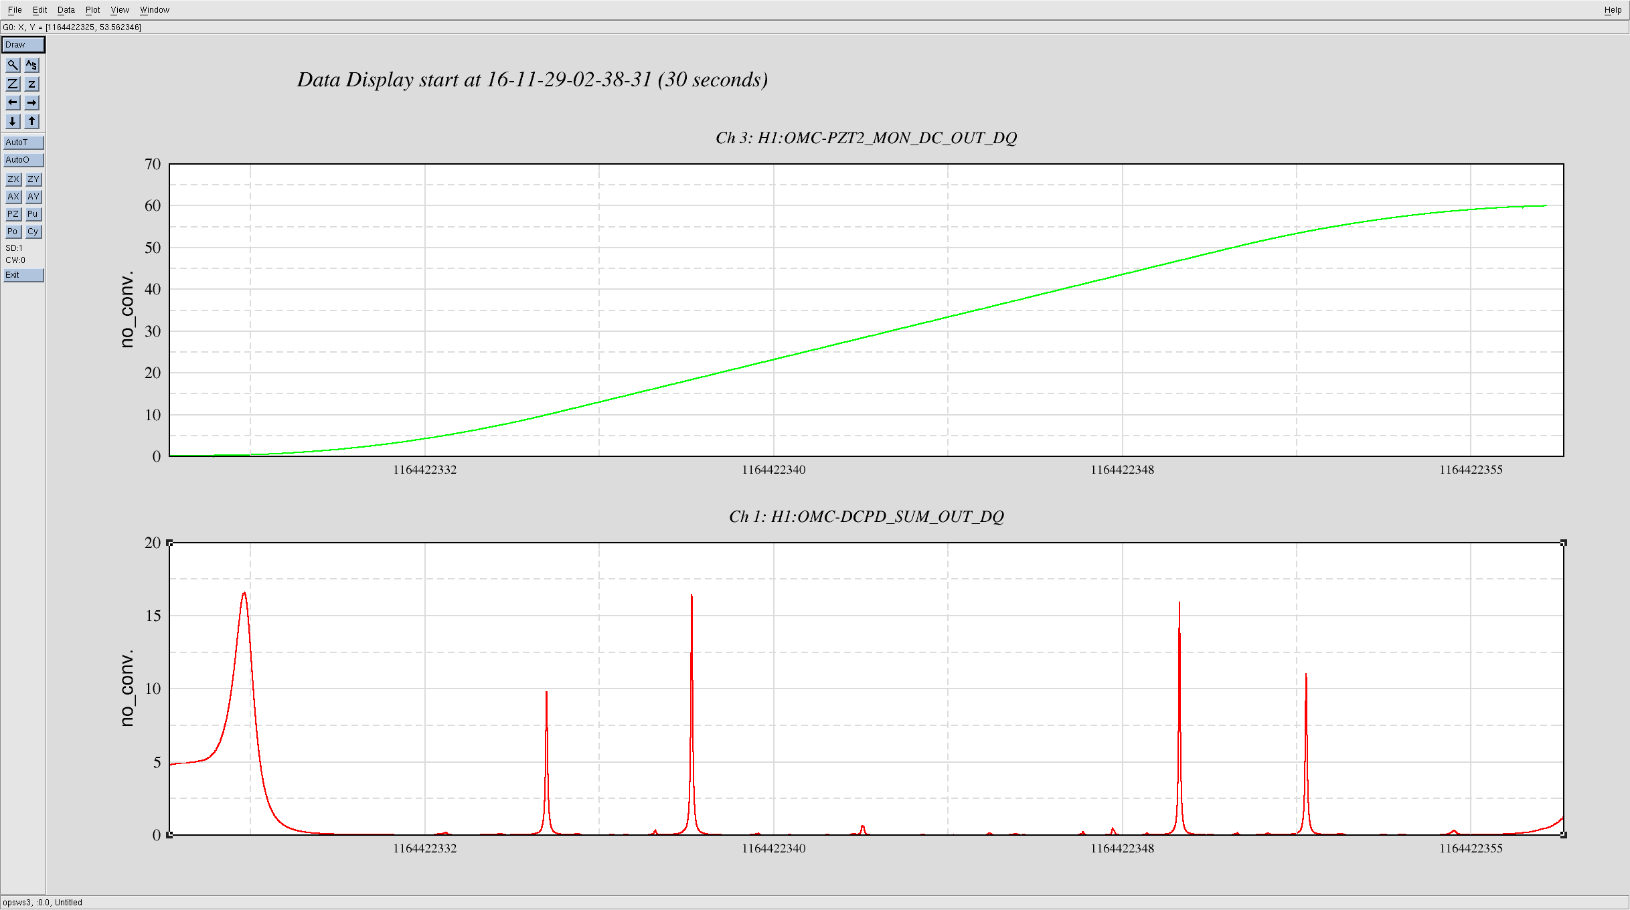
Task: Click the top-right selection handle of bottom graph
Action: pyautogui.click(x=1564, y=543)
